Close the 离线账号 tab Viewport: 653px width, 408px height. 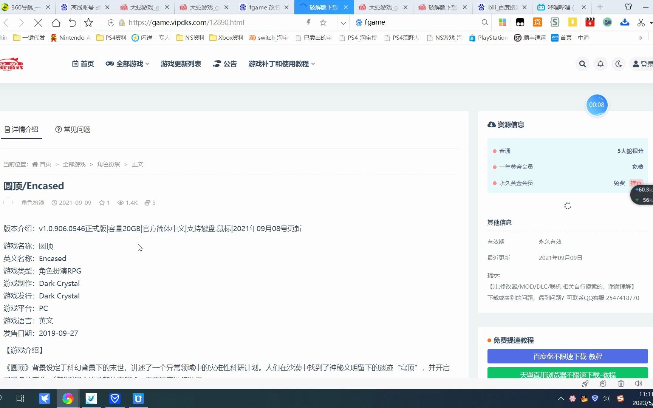coord(107,7)
